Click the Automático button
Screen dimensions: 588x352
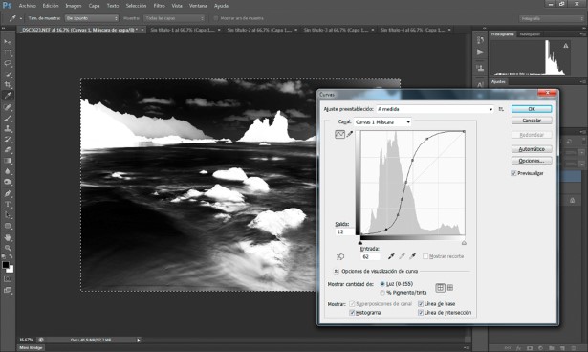tap(532, 149)
